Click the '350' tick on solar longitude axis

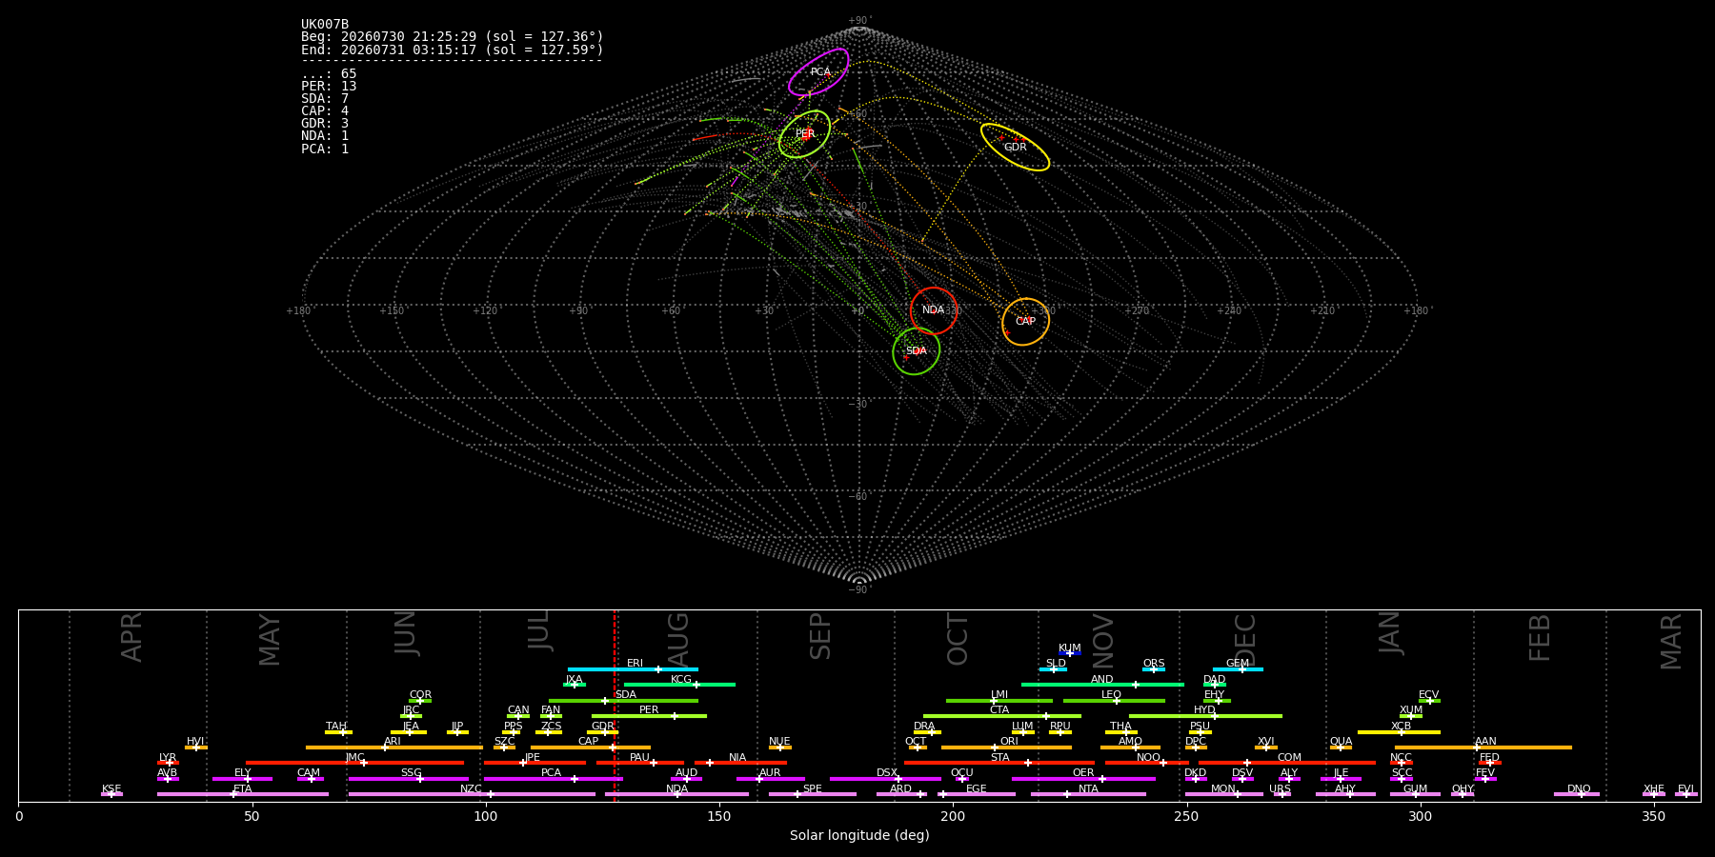click(x=1653, y=817)
